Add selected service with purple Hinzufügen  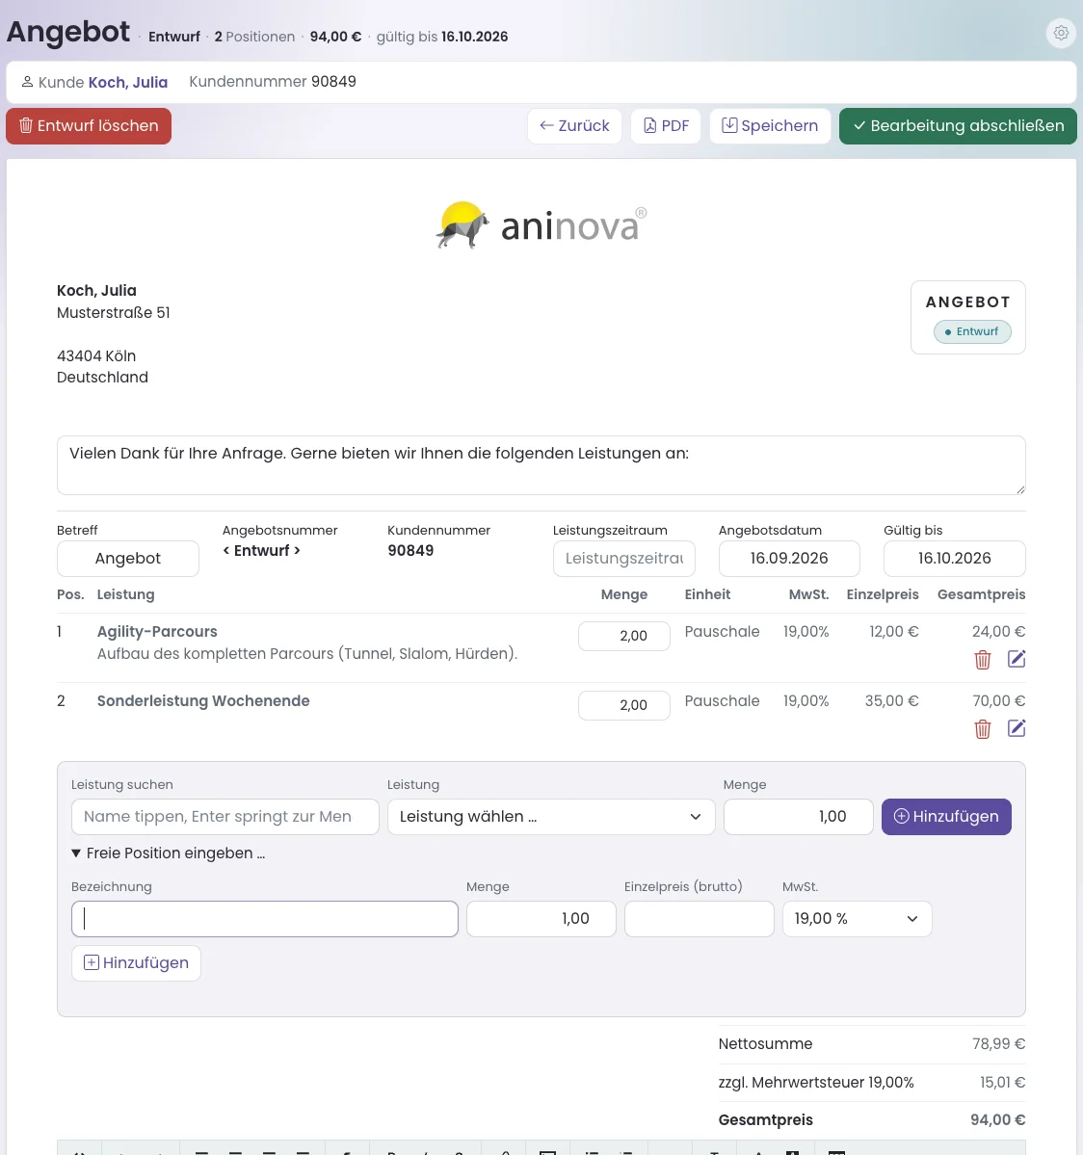tap(946, 817)
